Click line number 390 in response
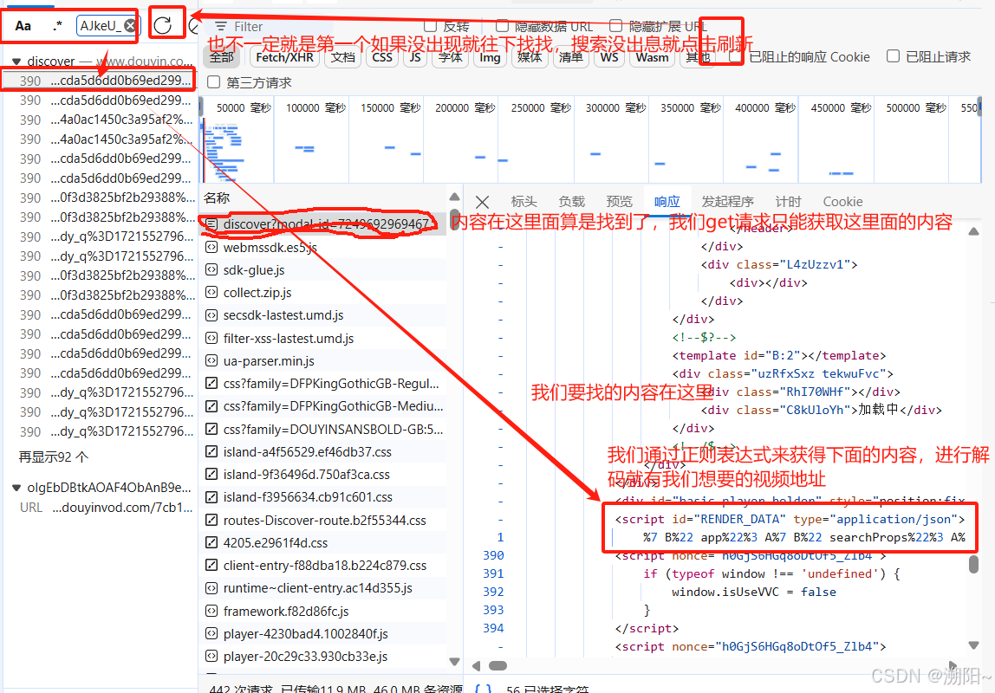995x693 pixels. (493, 555)
